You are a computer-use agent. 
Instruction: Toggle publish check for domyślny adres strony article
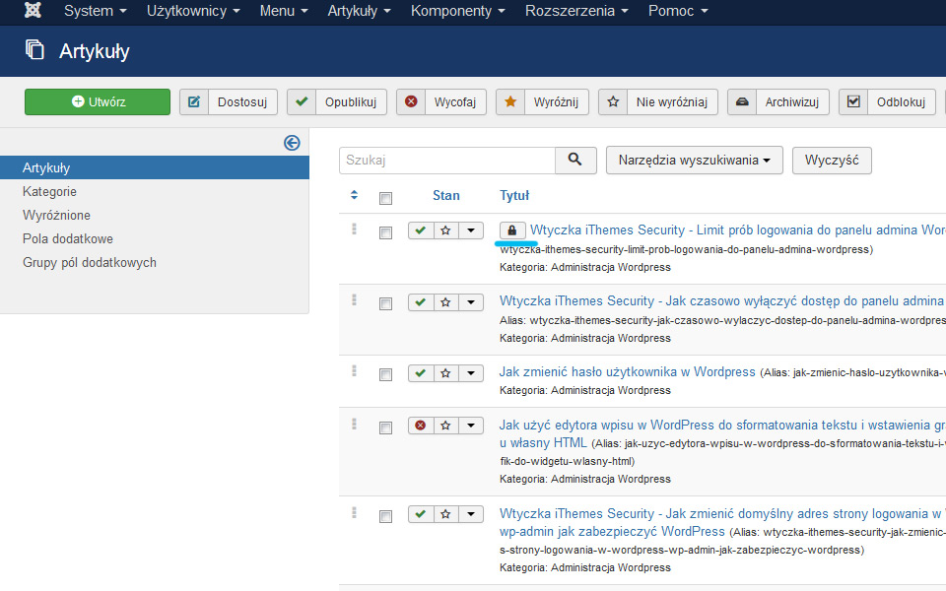(421, 514)
